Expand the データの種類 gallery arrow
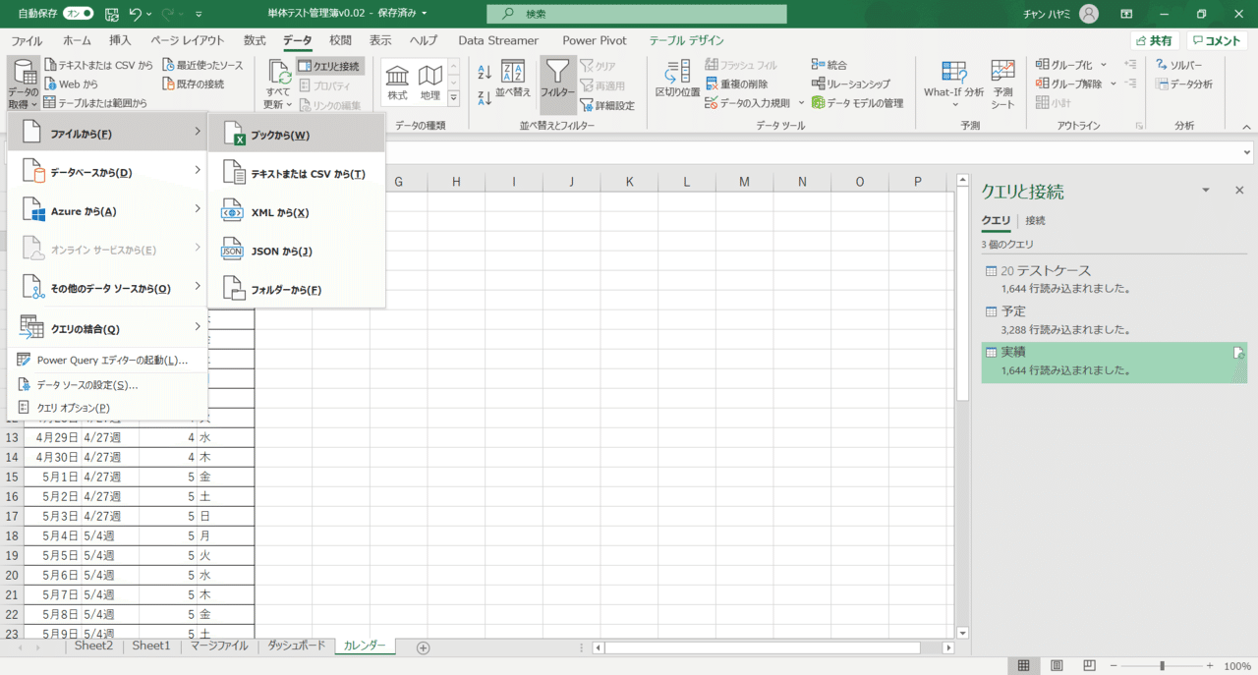This screenshot has height=675, width=1258. pyautogui.click(x=453, y=97)
